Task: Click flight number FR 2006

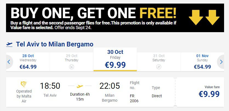Action: 134,98
